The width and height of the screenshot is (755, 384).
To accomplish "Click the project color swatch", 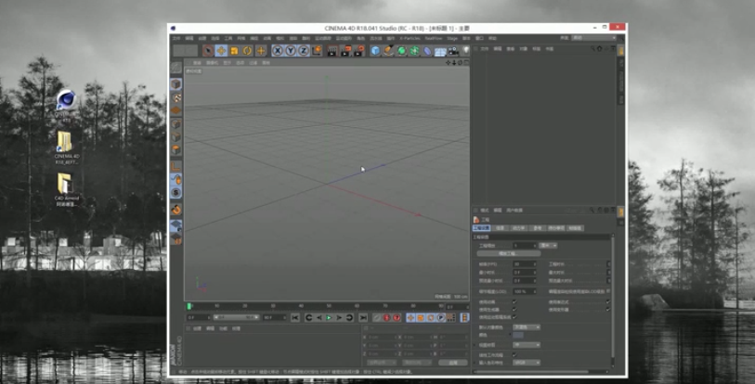I will coord(517,335).
